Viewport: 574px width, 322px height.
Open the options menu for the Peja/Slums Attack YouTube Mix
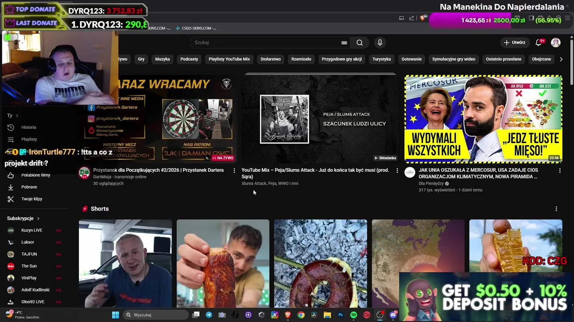coord(397,170)
